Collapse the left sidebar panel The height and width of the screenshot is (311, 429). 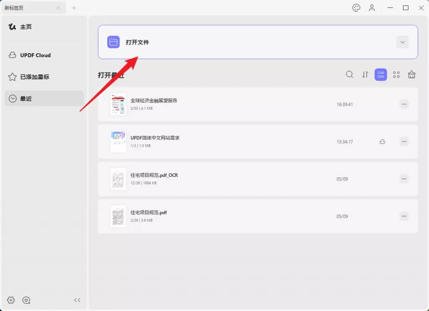tap(77, 300)
